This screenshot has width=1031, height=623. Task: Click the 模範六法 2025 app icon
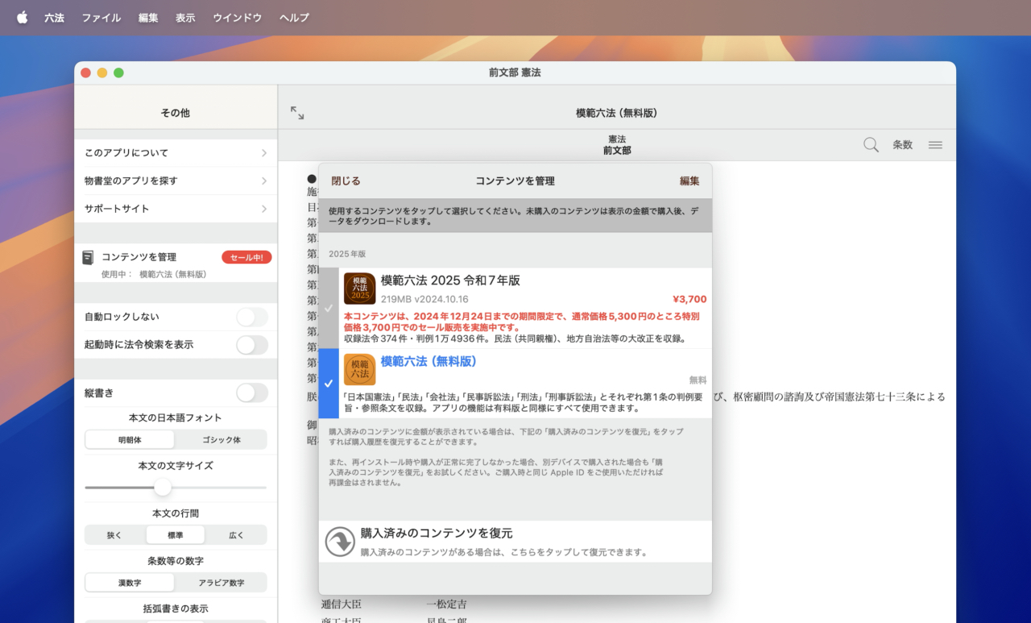coord(360,289)
